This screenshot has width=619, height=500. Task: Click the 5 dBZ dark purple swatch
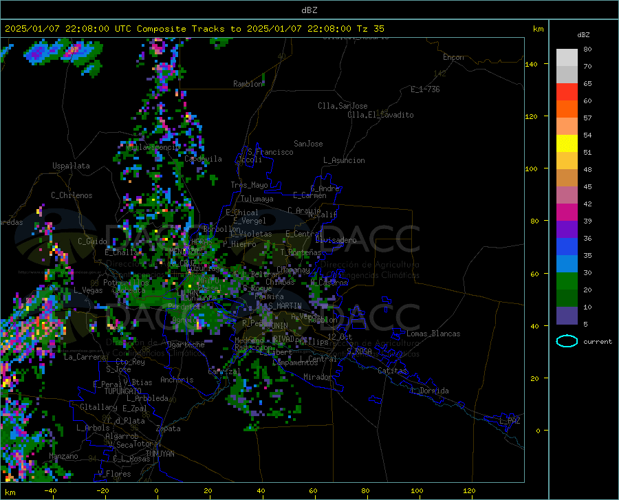tap(567, 316)
